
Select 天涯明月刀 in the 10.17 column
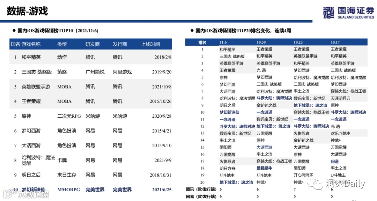pyautogui.click(x=340, y=98)
